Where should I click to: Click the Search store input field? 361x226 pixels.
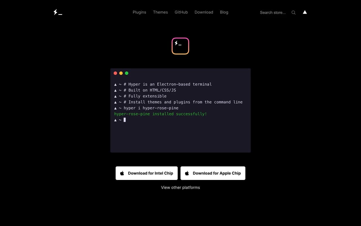[272, 12]
